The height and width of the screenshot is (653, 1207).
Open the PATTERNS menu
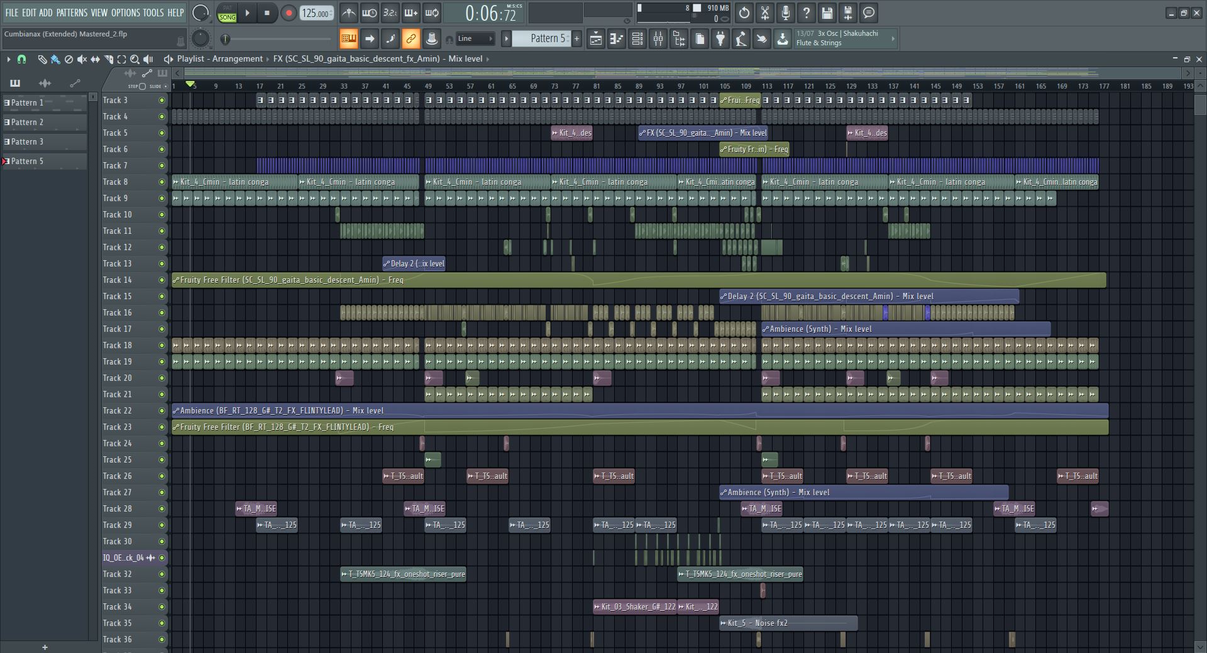(x=72, y=13)
